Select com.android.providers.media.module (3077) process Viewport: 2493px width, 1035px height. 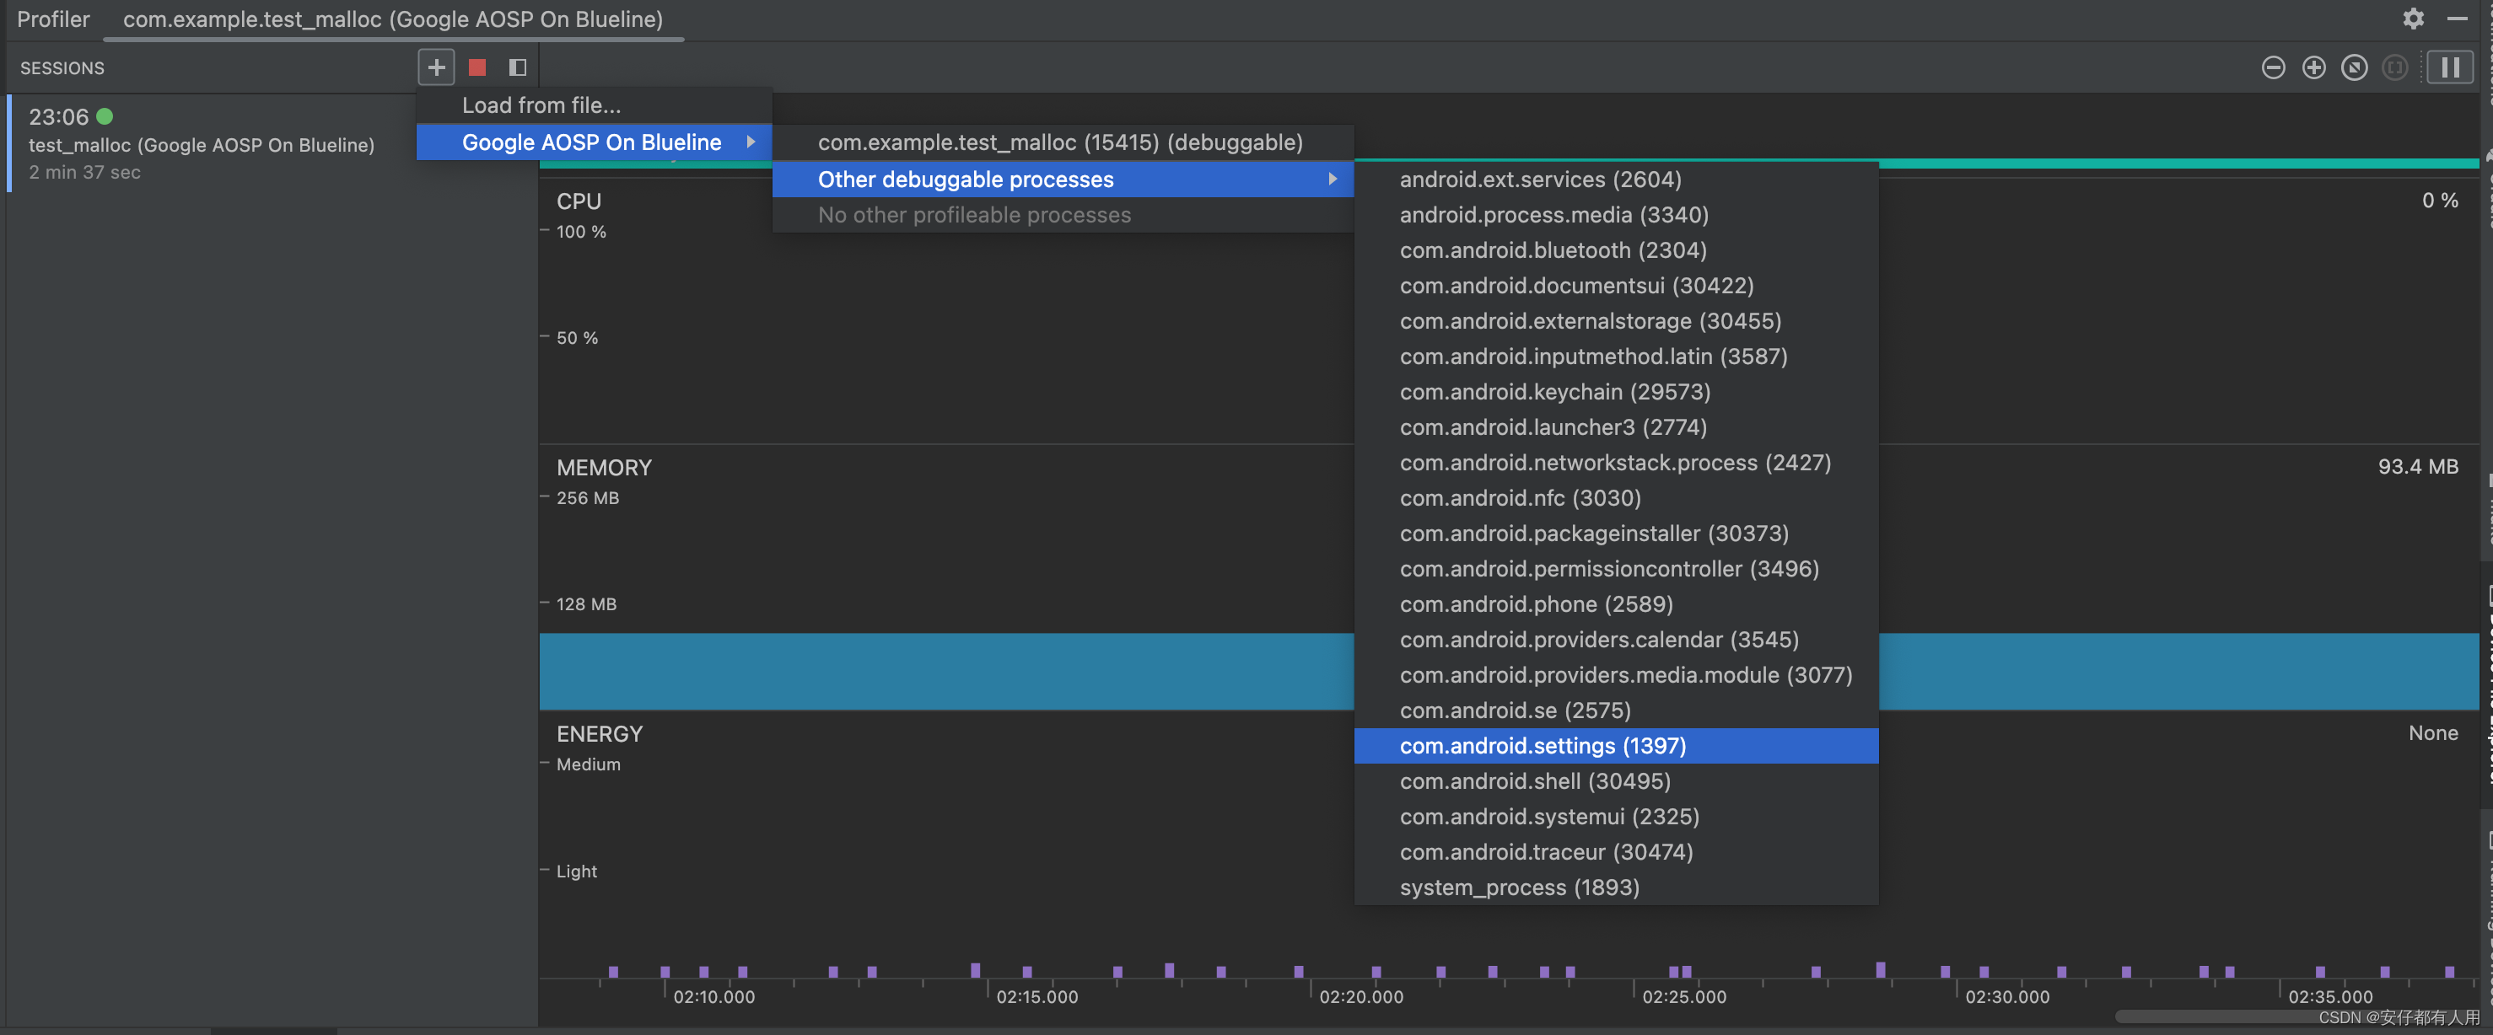1616,675
